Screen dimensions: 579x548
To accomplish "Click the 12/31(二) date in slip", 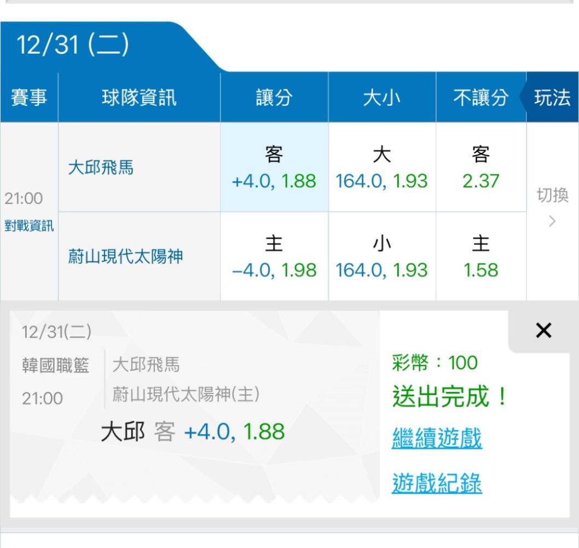I will pos(56,332).
